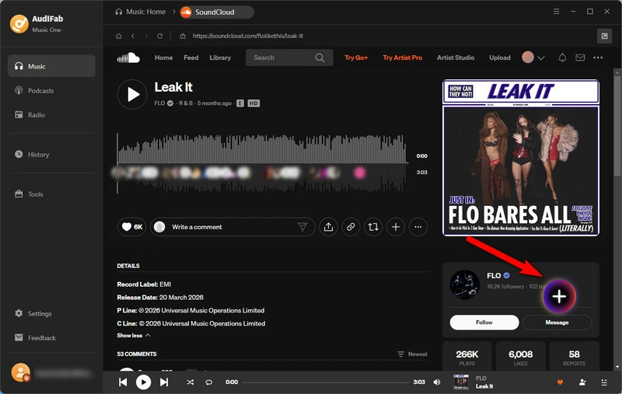
Task: Open Artist Studio
Action: click(x=456, y=58)
